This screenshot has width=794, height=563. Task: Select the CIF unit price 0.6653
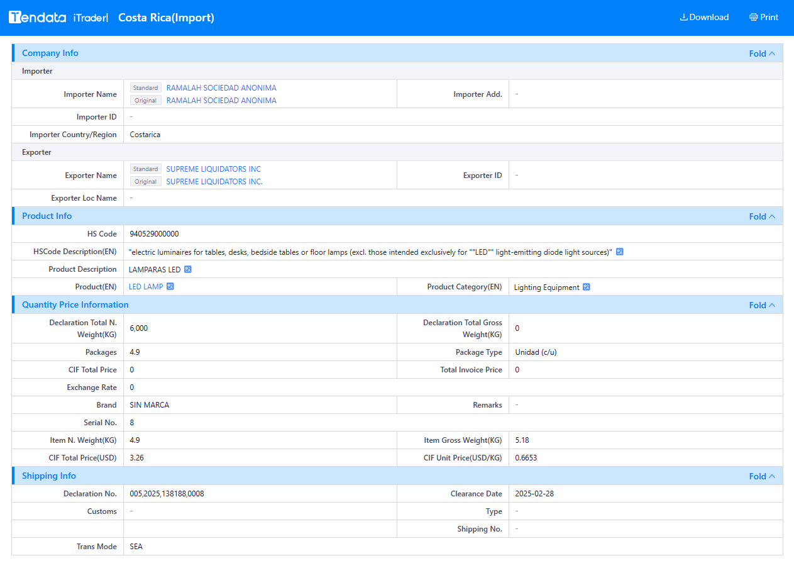(x=526, y=458)
